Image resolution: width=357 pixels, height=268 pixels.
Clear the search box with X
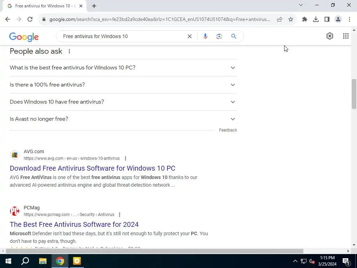pos(189,36)
